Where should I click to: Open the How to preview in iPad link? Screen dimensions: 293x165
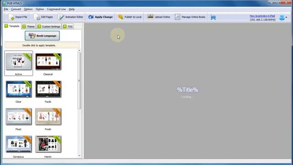[262, 16]
